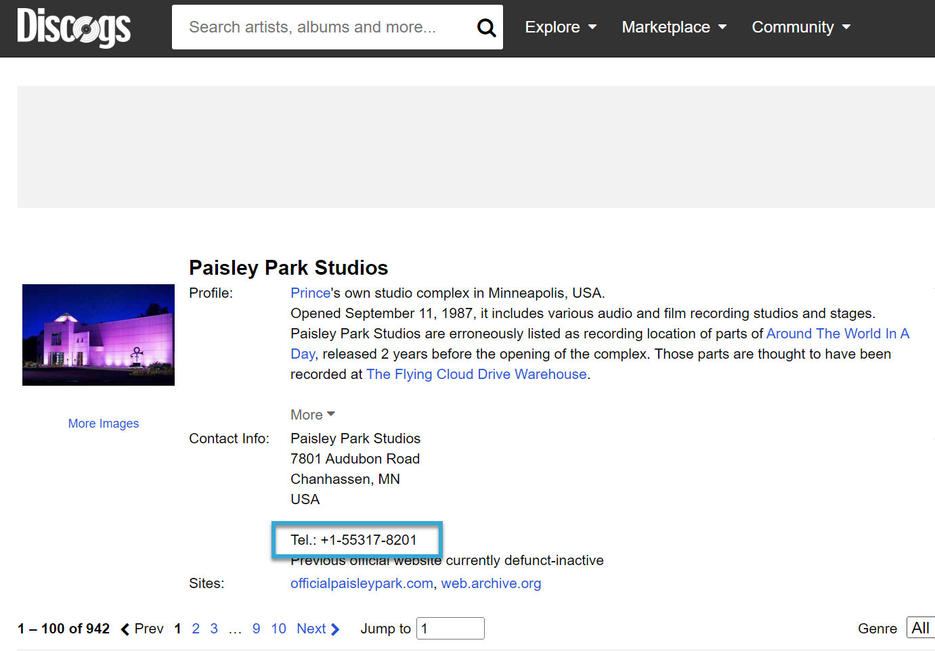Screen dimensions: 935x651
Task: Open the Paisley Park Studios thumbnail image
Action: tap(98, 335)
